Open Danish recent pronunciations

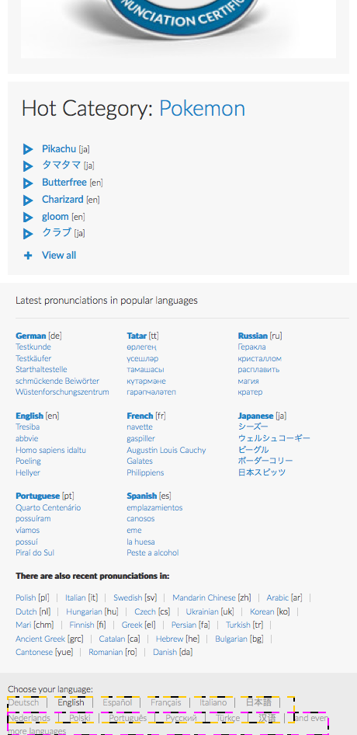click(x=165, y=652)
